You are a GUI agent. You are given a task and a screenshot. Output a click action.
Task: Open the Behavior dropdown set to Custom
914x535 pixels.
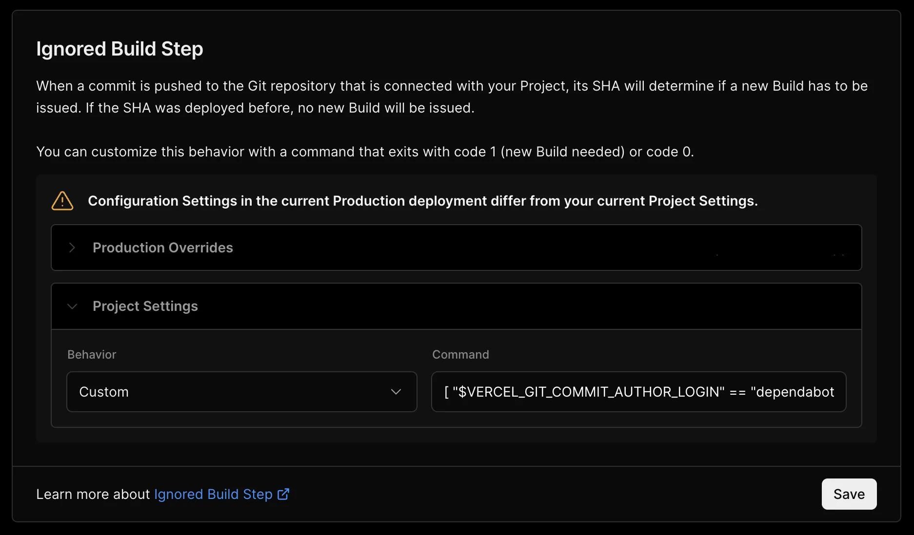(241, 392)
